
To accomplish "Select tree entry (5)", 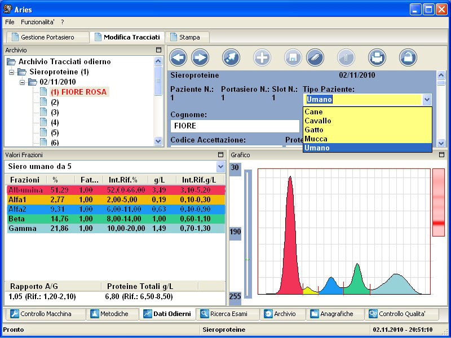I will [55, 133].
